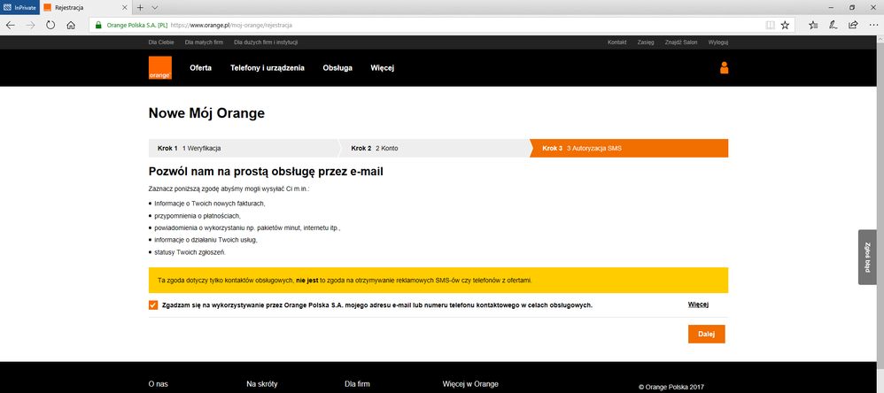Image resolution: width=884 pixels, height=393 pixels.
Task: Uncheck the email consent checkbox
Action: (x=154, y=305)
